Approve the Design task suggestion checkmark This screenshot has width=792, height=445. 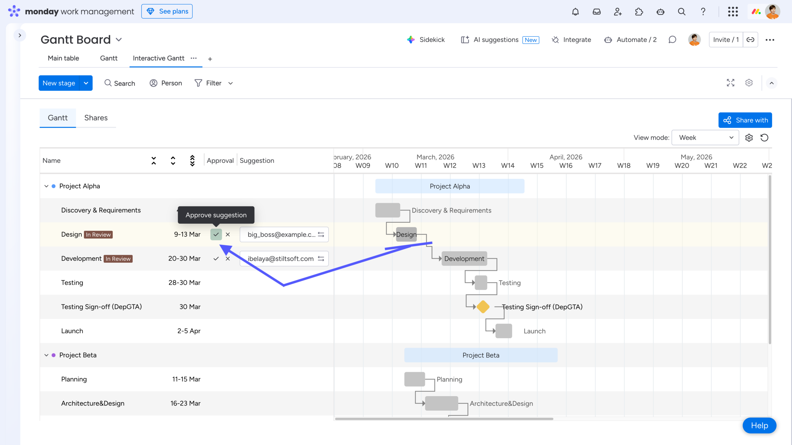click(216, 234)
